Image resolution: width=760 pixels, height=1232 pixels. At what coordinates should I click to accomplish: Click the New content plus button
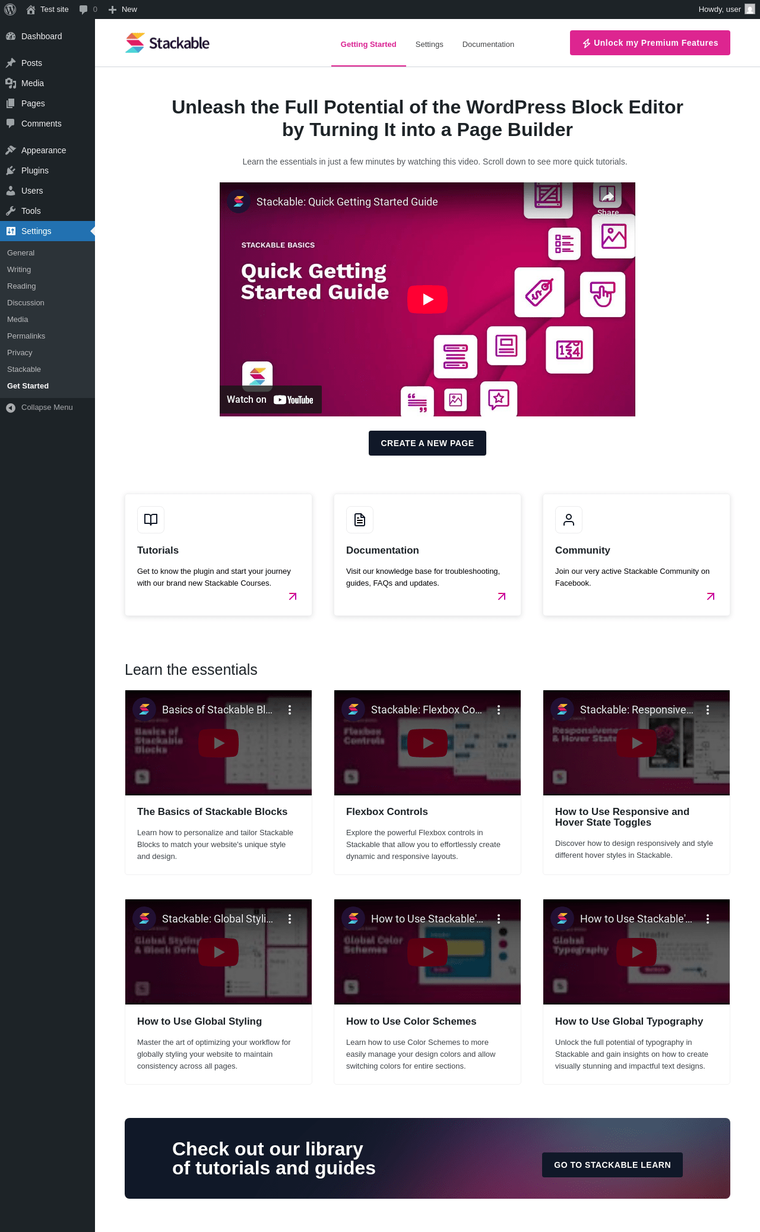(122, 10)
